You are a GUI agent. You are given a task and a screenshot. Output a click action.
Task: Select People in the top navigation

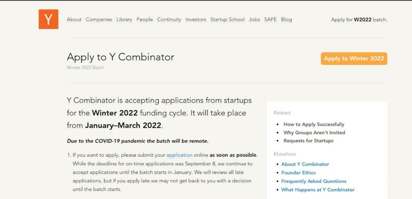[144, 19]
